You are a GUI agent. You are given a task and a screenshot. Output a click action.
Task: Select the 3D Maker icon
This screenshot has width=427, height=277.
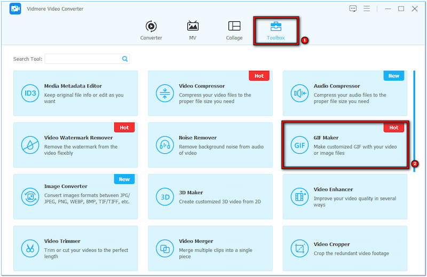pyautogui.click(x=165, y=196)
